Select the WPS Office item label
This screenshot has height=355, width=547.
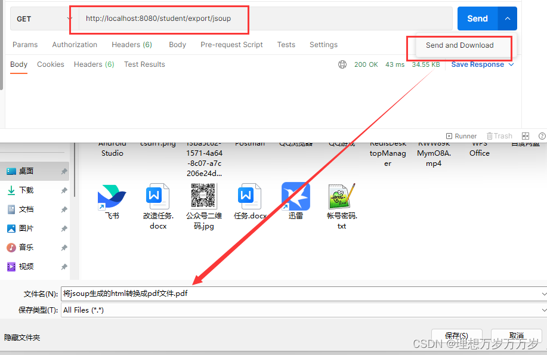coord(480,149)
